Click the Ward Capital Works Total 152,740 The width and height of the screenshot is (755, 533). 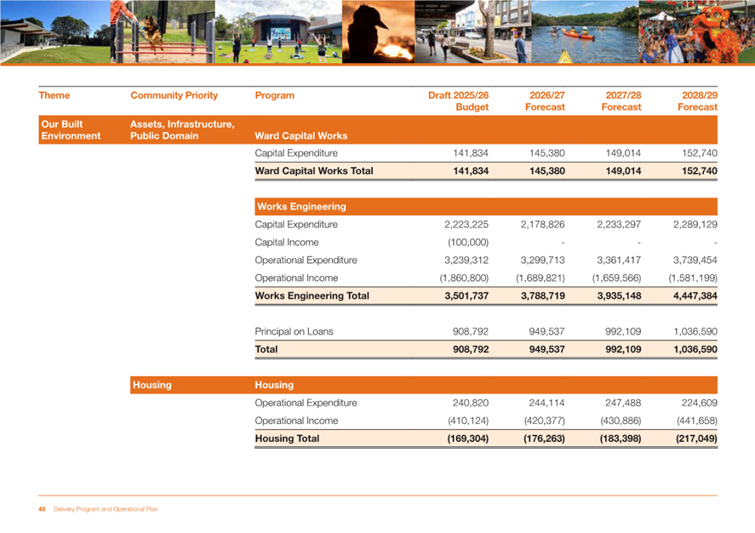(x=699, y=171)
